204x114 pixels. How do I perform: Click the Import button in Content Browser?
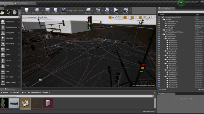[x=4, y=92]
